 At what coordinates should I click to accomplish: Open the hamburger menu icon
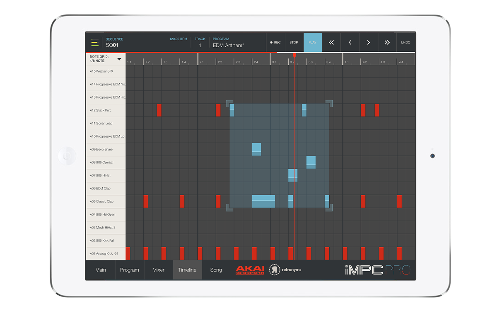[x=95, y=42]
